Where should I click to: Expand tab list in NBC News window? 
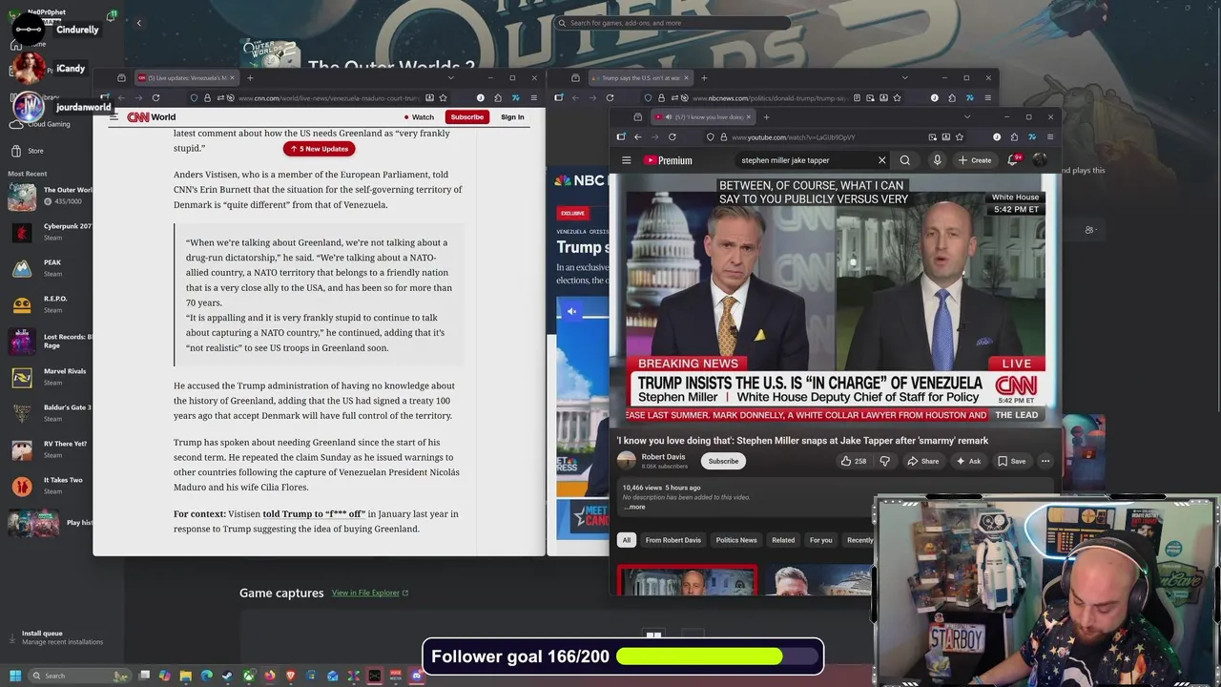click(x=904, y=78)
